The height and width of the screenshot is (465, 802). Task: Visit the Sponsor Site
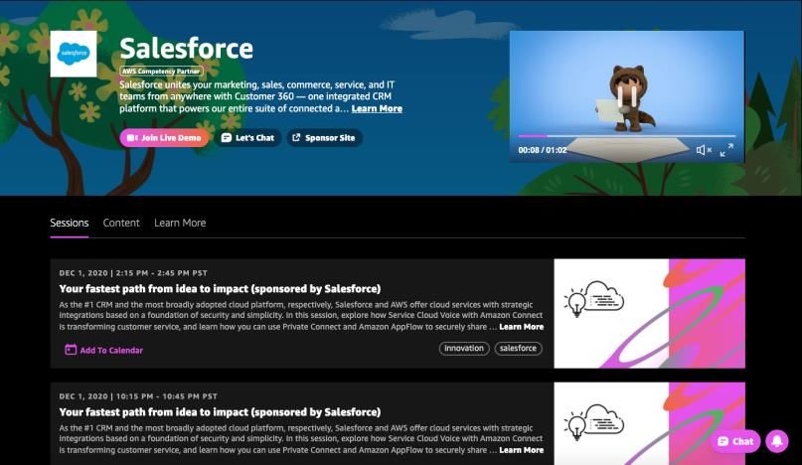click(x=324, y=137)
